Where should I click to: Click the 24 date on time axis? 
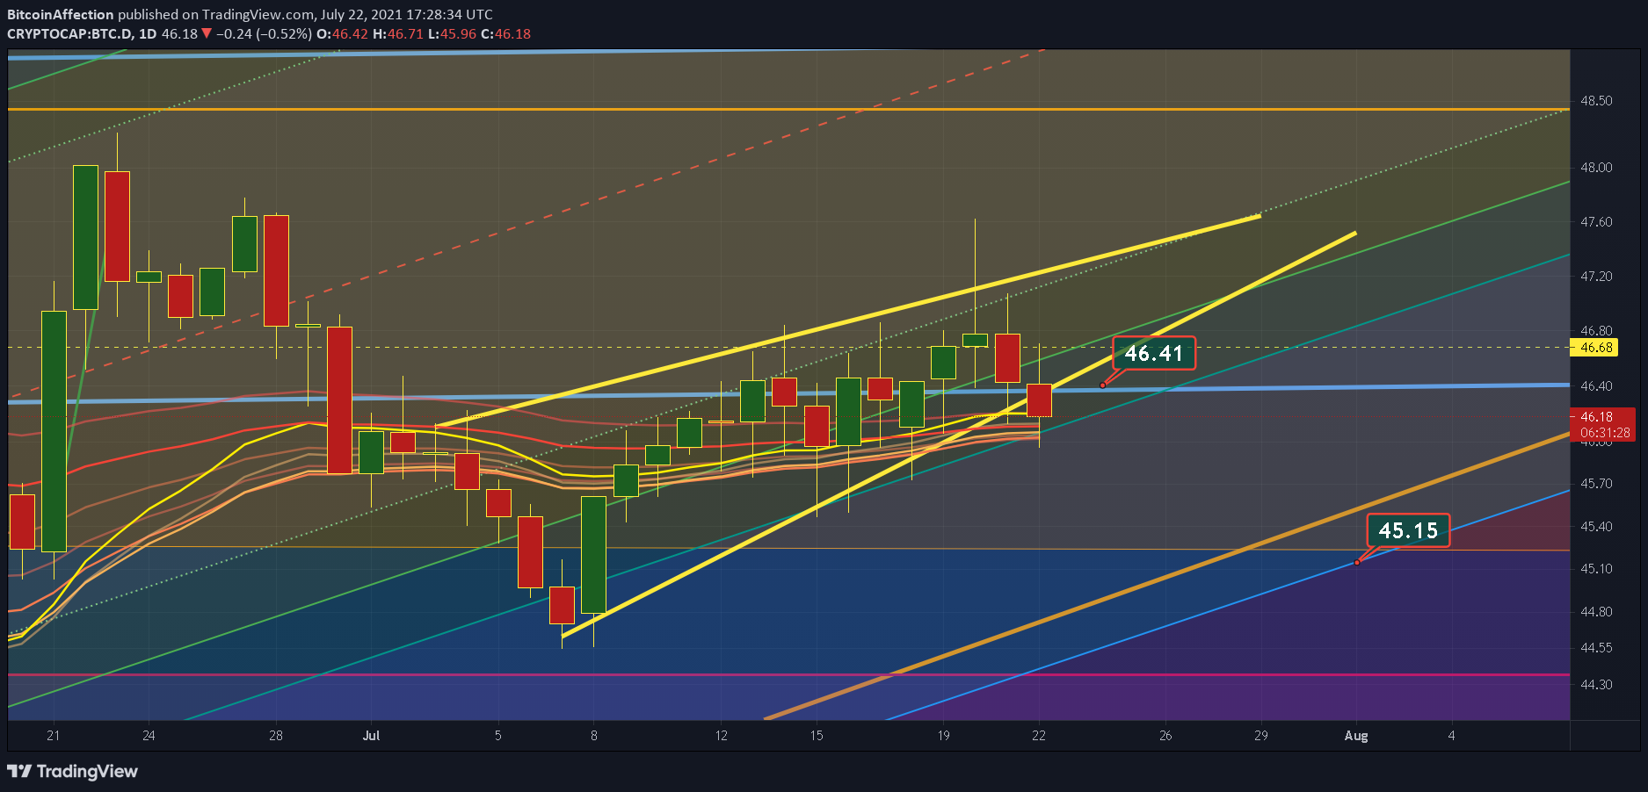[149, 736]
